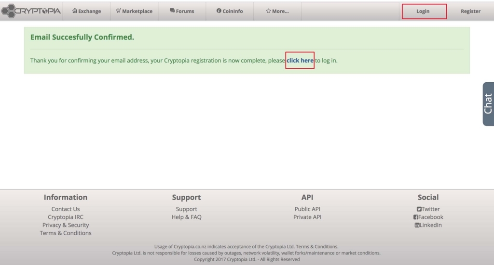Follow the 'click here' login link
The image size is (494, 265).
coord(300,60)
